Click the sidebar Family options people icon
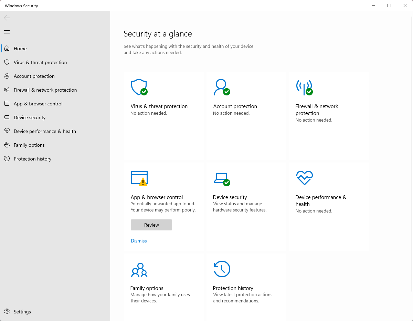 [x=7, y=145]
